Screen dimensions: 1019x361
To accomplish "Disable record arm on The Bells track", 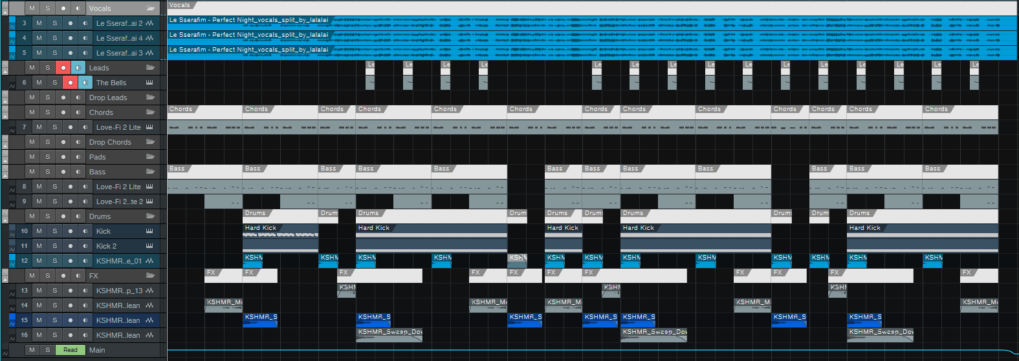I will [x=70, y=83].
